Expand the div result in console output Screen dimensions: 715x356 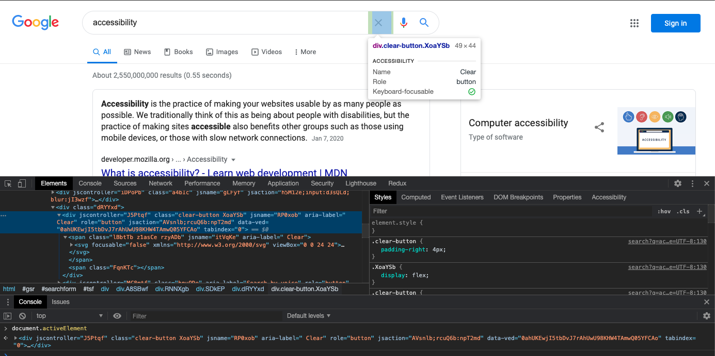coord(15,338)
